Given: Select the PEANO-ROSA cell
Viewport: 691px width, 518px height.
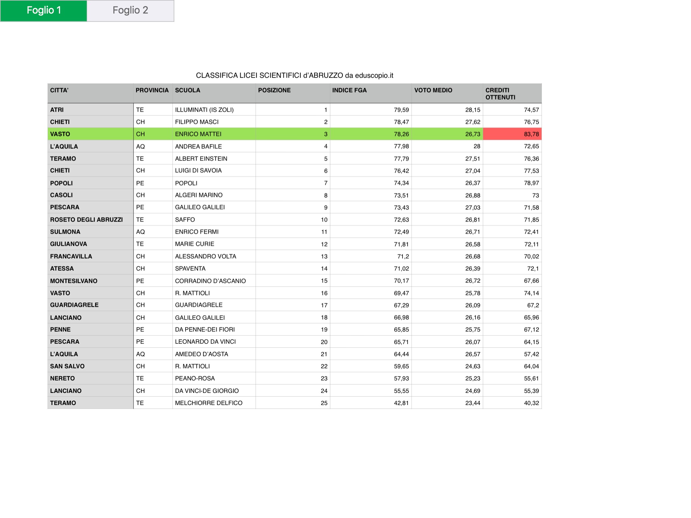Looking at the screenshot, I should [214, 378].
